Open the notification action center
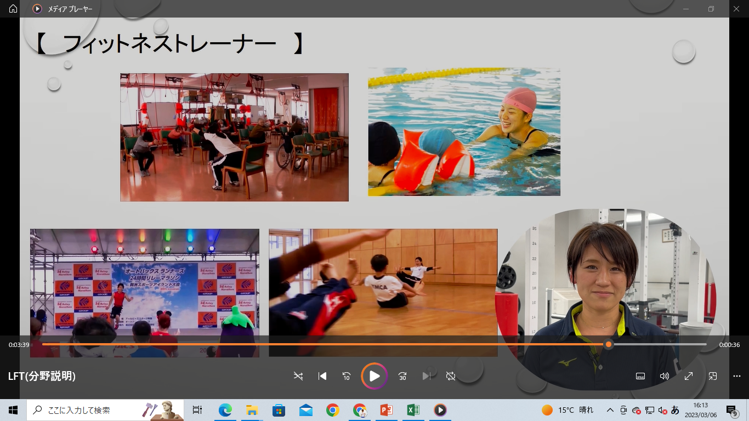The width and height of the screenshot is (749, 421). click(x=731, y=410)
